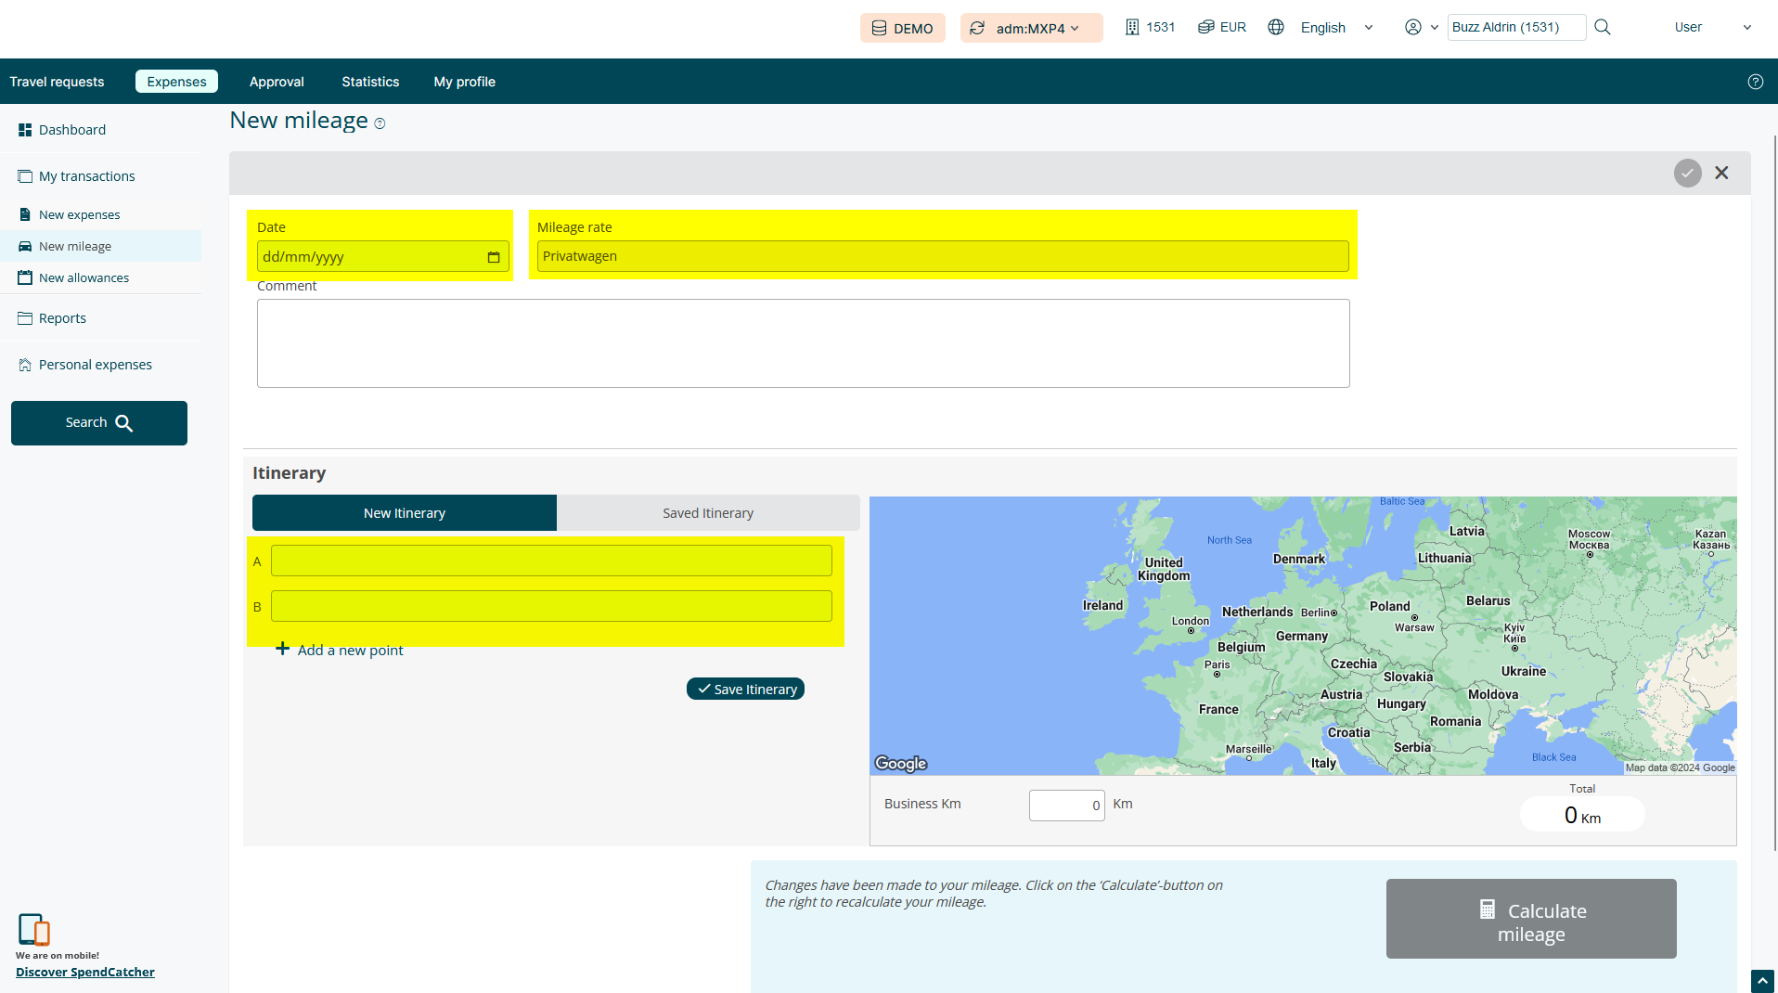Close the new mileage form with X
The image size is (1778, 993).
tap(1721, 173)
